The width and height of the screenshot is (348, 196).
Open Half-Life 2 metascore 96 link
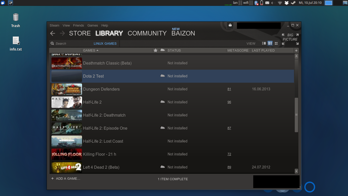pos(229,102)
